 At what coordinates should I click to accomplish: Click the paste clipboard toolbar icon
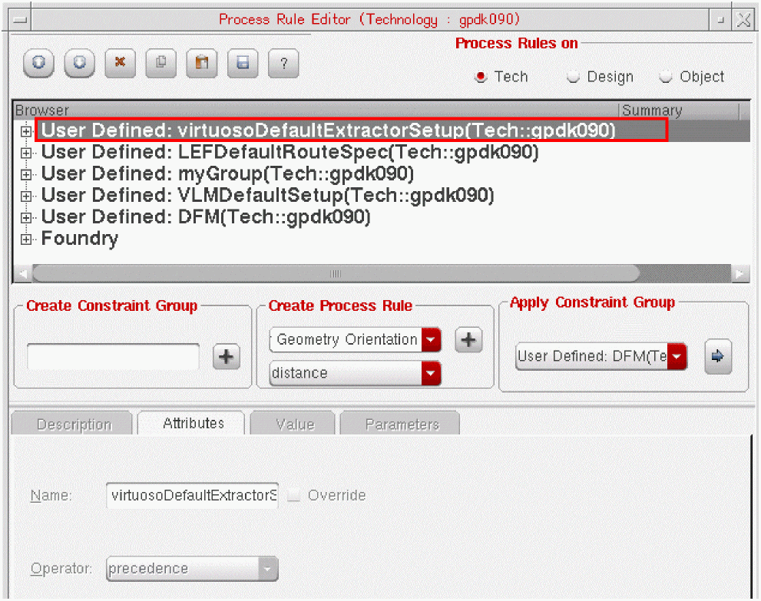point(202,63)
